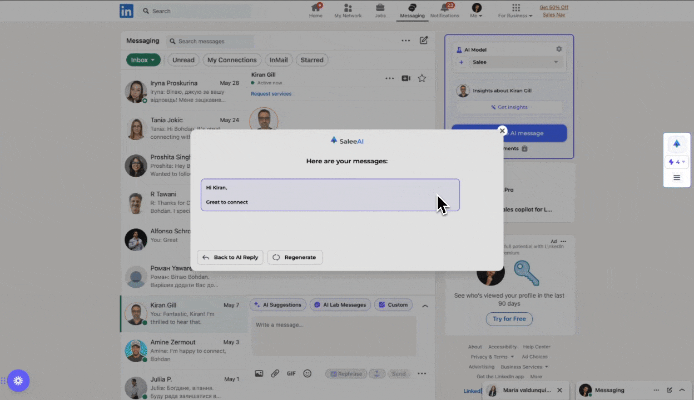The width and height of the screenshot is (694, 400).
Task: Click the AI Suggestions button
Action: coord(278,304)
